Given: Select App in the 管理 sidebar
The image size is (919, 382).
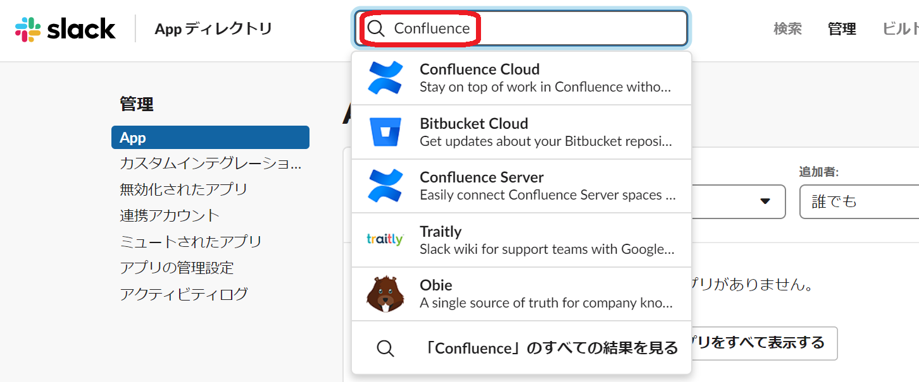Looking at the screenshot, I should click(210, 138).
